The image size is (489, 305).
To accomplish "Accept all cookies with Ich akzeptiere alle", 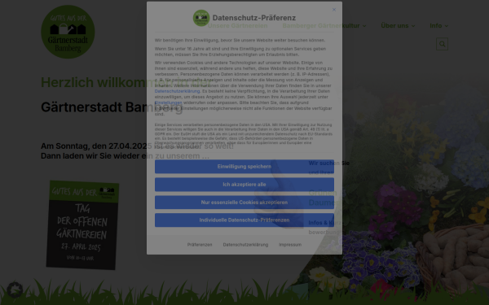I will click(244, 185).
